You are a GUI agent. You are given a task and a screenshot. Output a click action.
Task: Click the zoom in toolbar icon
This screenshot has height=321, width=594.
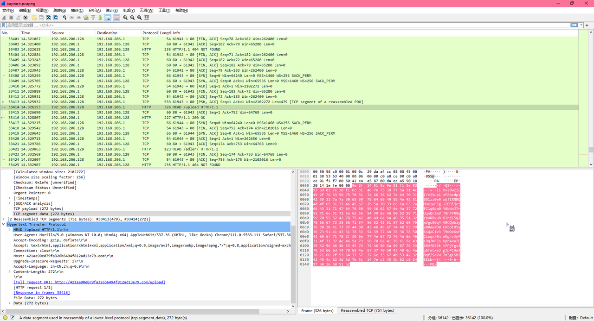pyautogui.click(x=125, y=18)
